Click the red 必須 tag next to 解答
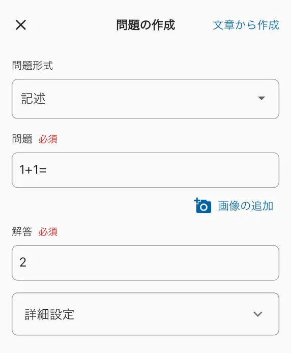 [x=48, y=231]
